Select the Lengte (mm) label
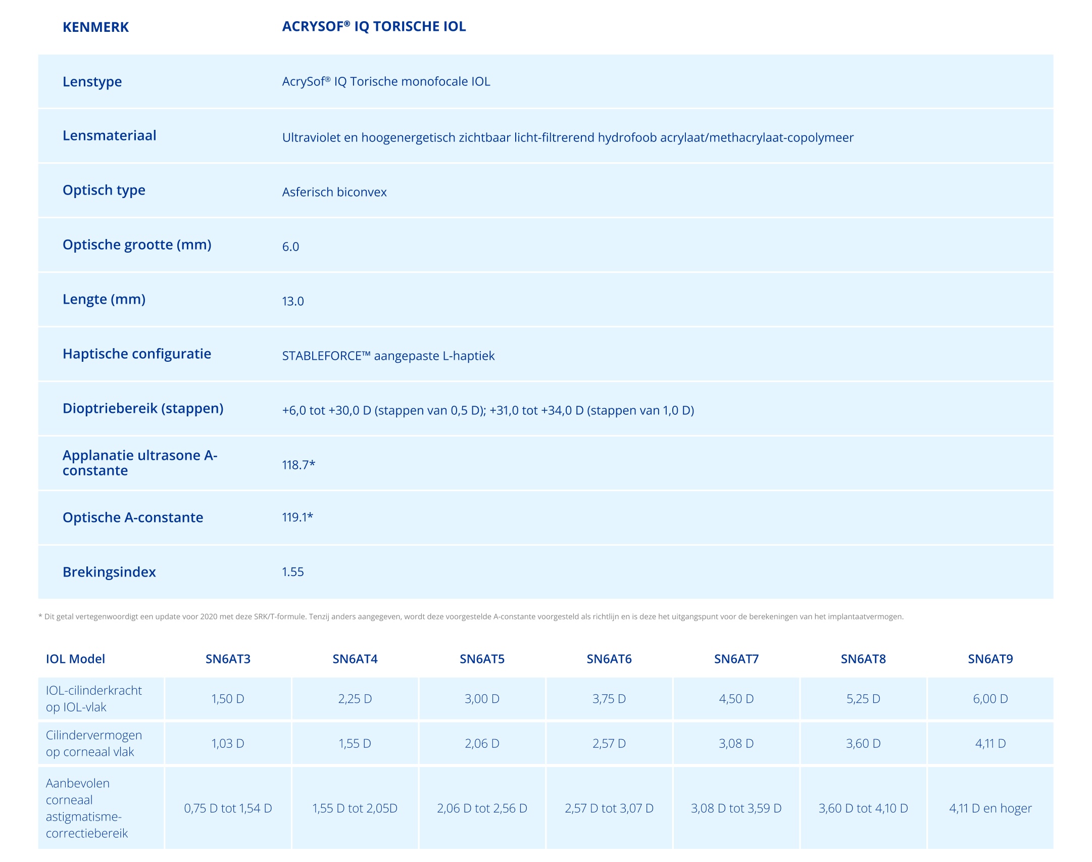 point(104,300)
